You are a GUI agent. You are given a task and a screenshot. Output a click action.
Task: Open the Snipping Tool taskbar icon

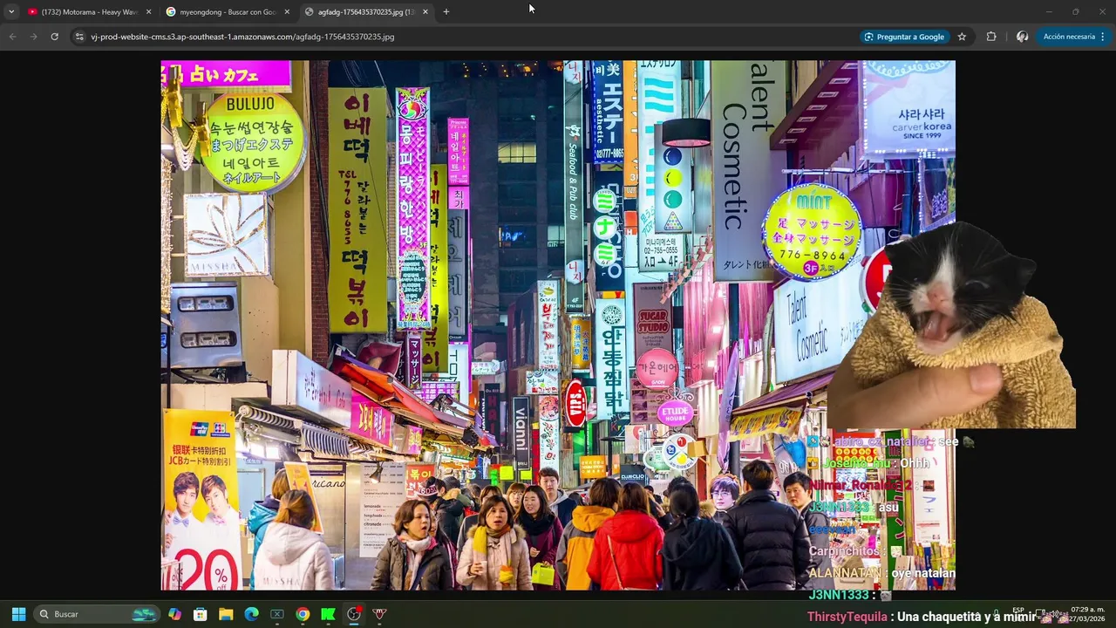(276, 614)
